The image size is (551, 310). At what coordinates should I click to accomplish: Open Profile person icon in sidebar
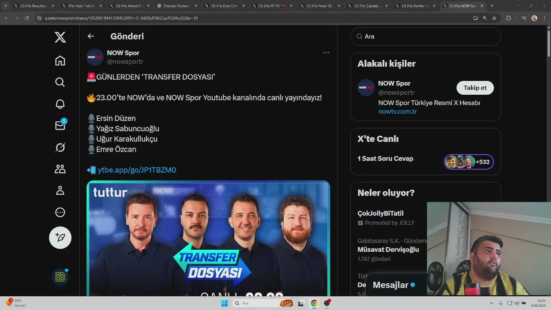(60, 190)
